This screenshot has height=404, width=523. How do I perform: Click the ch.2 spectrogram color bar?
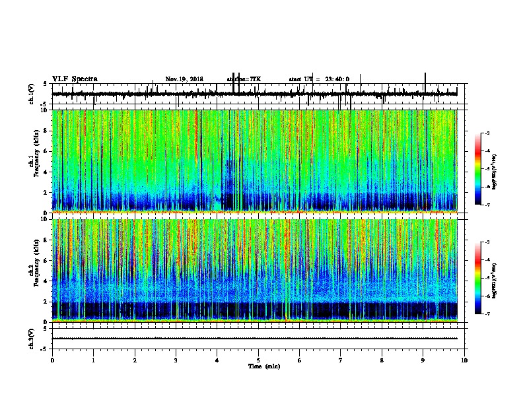(x=478, y=278)
